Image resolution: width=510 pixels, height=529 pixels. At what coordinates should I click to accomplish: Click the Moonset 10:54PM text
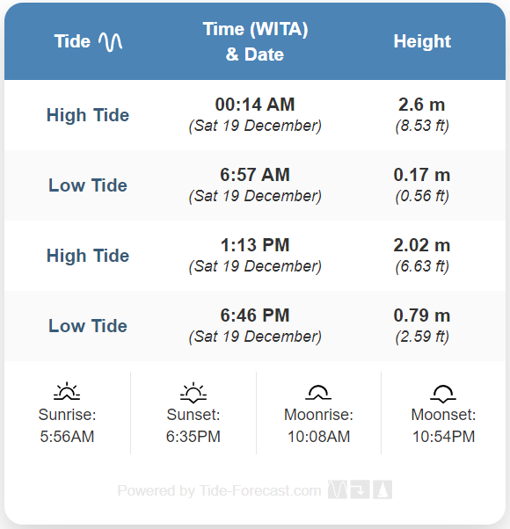(x=443, y=425)
